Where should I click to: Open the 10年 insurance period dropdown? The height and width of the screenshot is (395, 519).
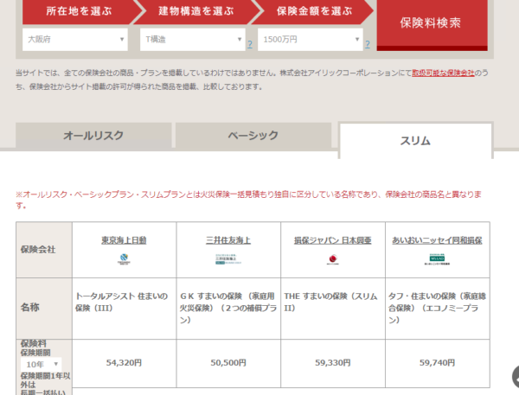[x=41, y=364]
